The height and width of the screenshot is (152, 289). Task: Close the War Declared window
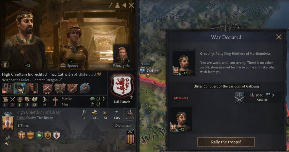[279, 37]
